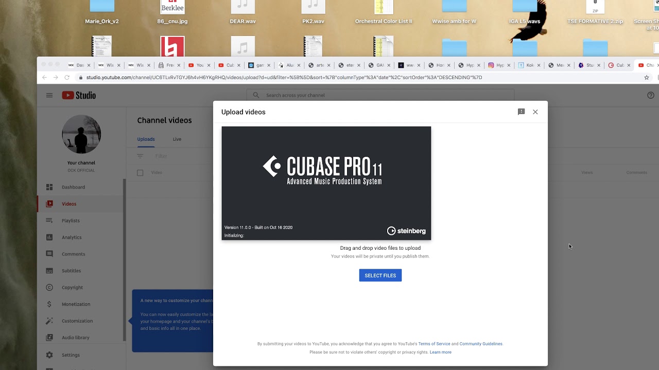Go forward in Chrome
The width and height of the screenshot is (659, 370).
coord(56,78)
